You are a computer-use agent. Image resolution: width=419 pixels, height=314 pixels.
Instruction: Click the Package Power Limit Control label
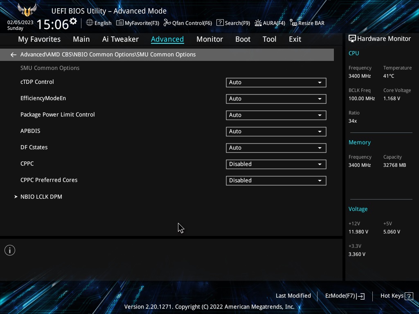pyautogui.click(x=57, y=114)
